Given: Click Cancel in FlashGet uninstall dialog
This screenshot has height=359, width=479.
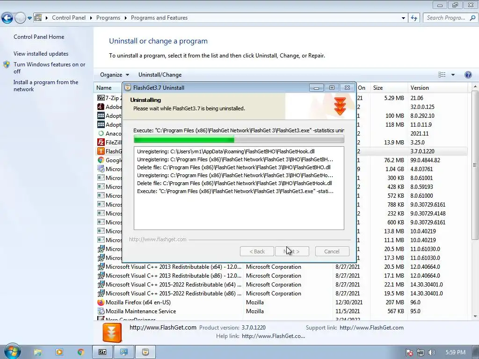Looking at the screenshot, I should (332, 251).
